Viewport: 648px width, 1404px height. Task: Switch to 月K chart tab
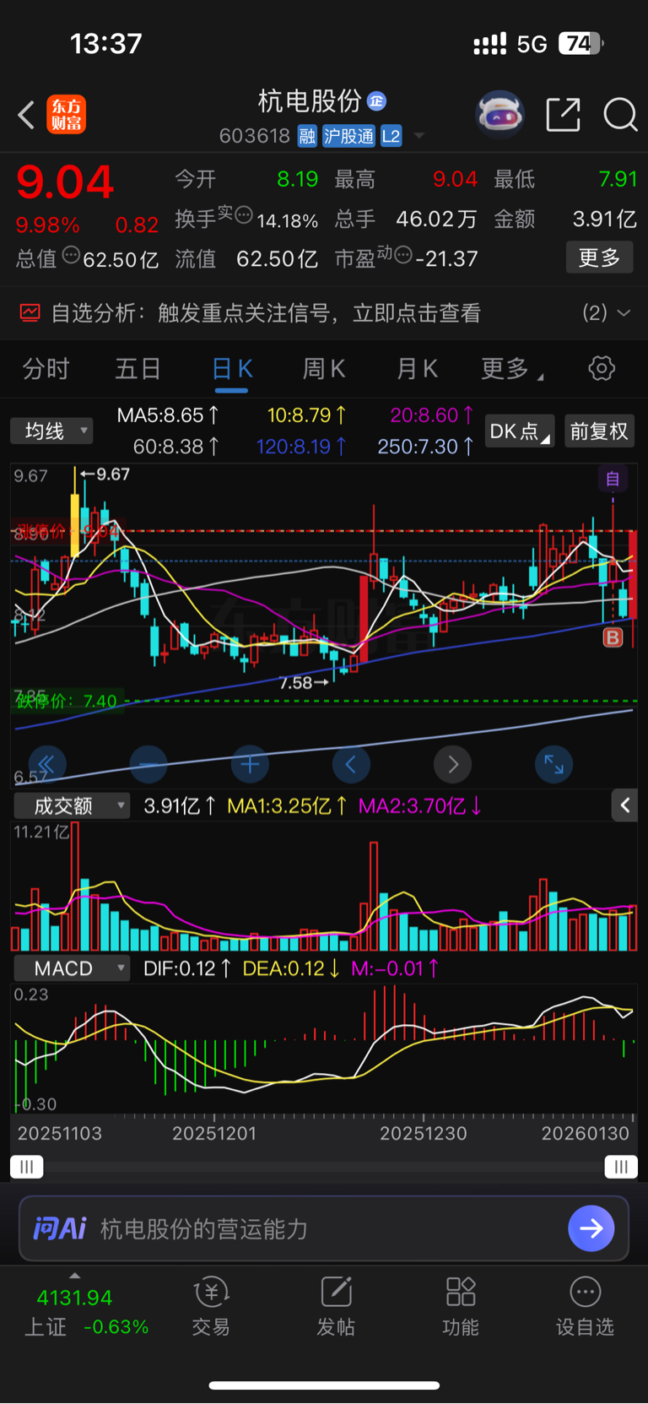click(x=417, y=369)
